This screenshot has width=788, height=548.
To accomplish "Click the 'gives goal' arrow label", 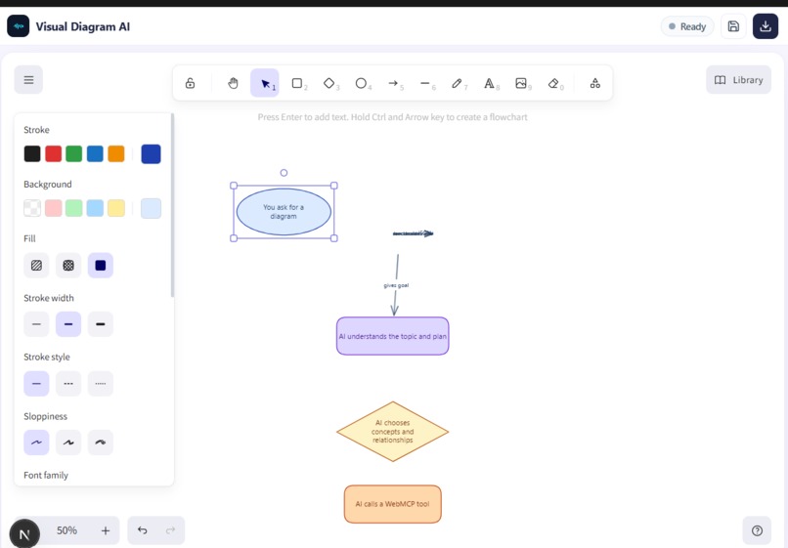I will 396,285.
